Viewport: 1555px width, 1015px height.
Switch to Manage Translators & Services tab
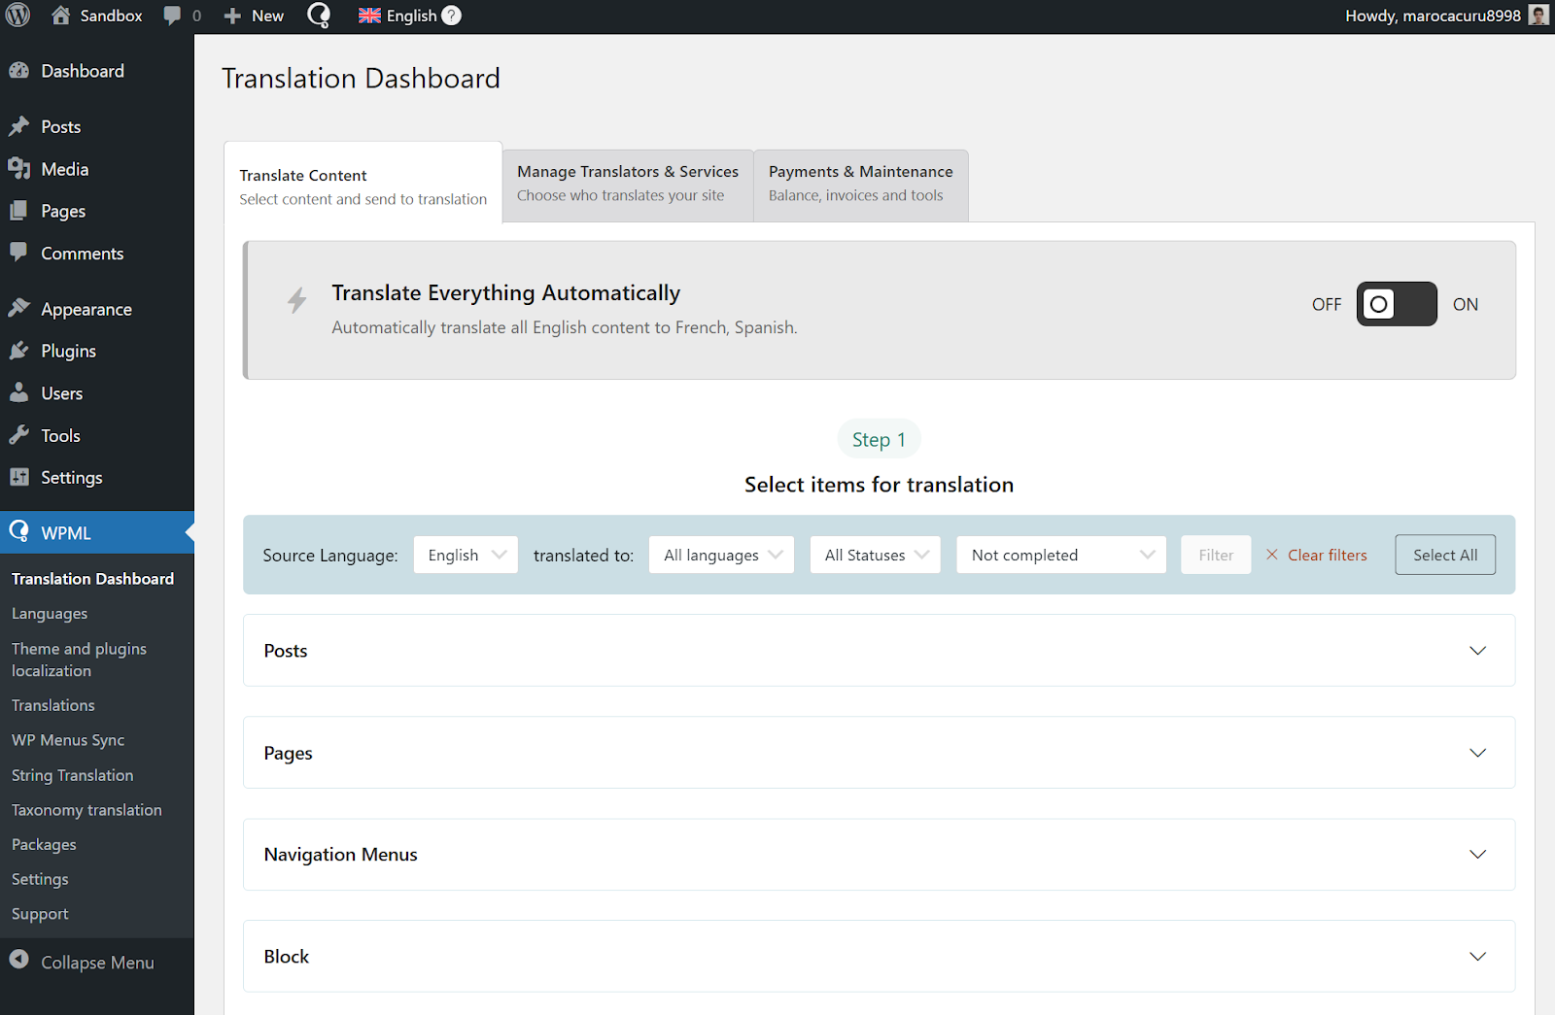[x=627, y=184]
